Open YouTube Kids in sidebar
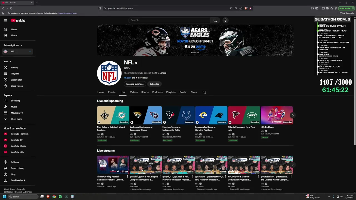356x200 pixels. point(18,152)
